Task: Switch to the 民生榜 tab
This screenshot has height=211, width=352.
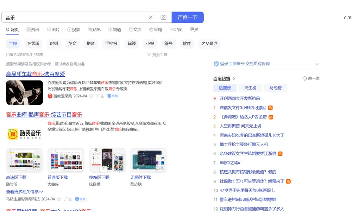Action: 250,88
